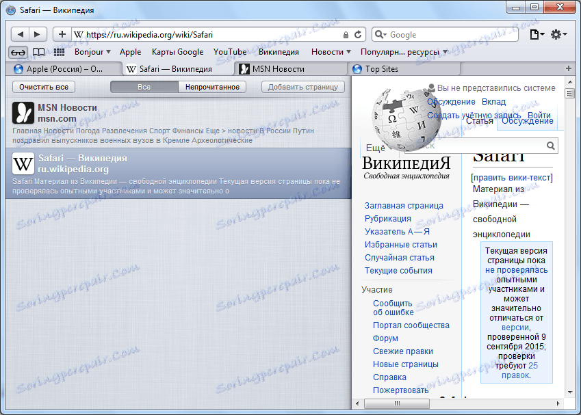
Task: Click Сообщить об ошибке link
Action: 393,308
